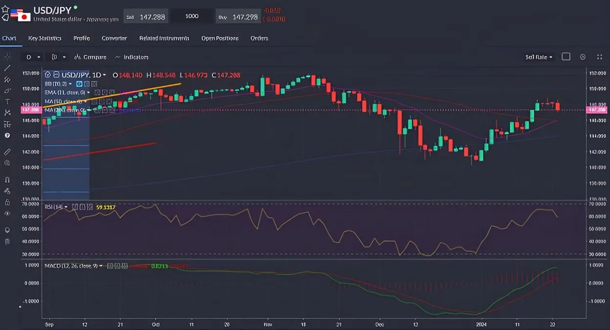Add USD/JPY to favorites with the star icon
The width and height of the screenshot is (610, 330).
(5, 9)
